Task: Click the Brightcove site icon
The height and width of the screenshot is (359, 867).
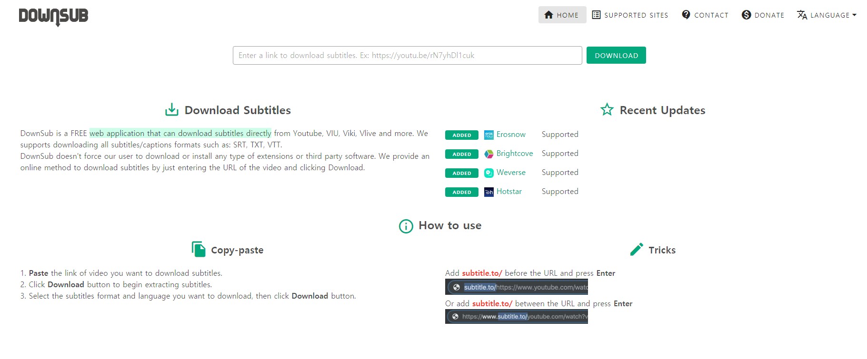Action: [489, 154]
